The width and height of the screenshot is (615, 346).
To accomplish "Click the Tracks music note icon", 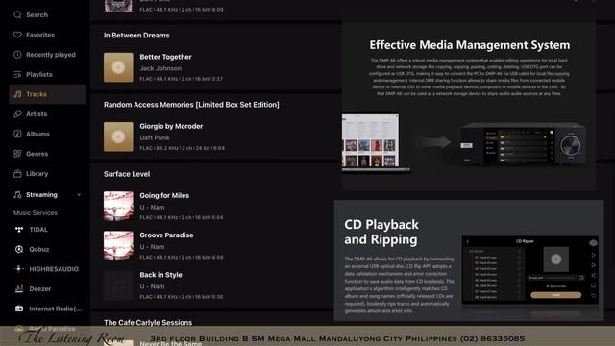I will coord(17,94).
